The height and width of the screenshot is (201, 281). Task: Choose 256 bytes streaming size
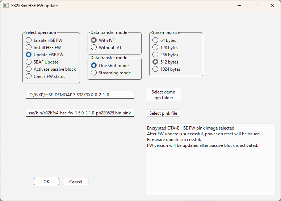point(155,55)
